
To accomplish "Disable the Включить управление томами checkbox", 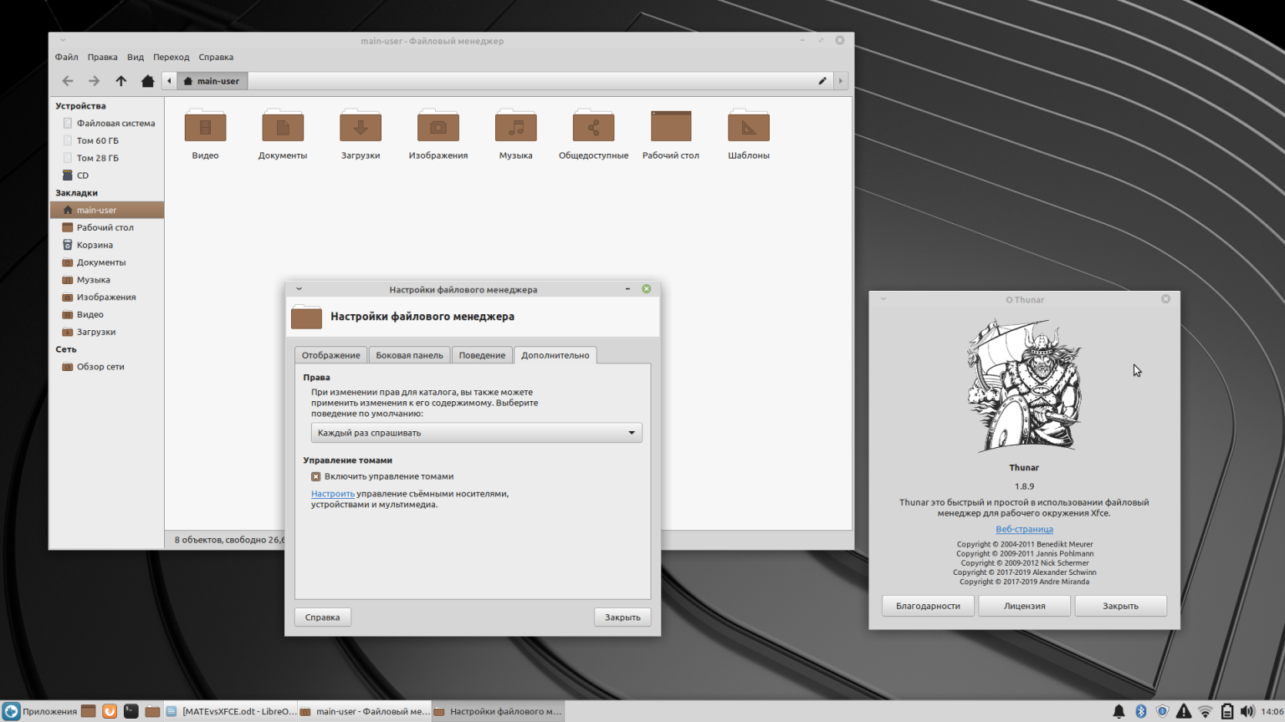I will click(x=315, y=476).
